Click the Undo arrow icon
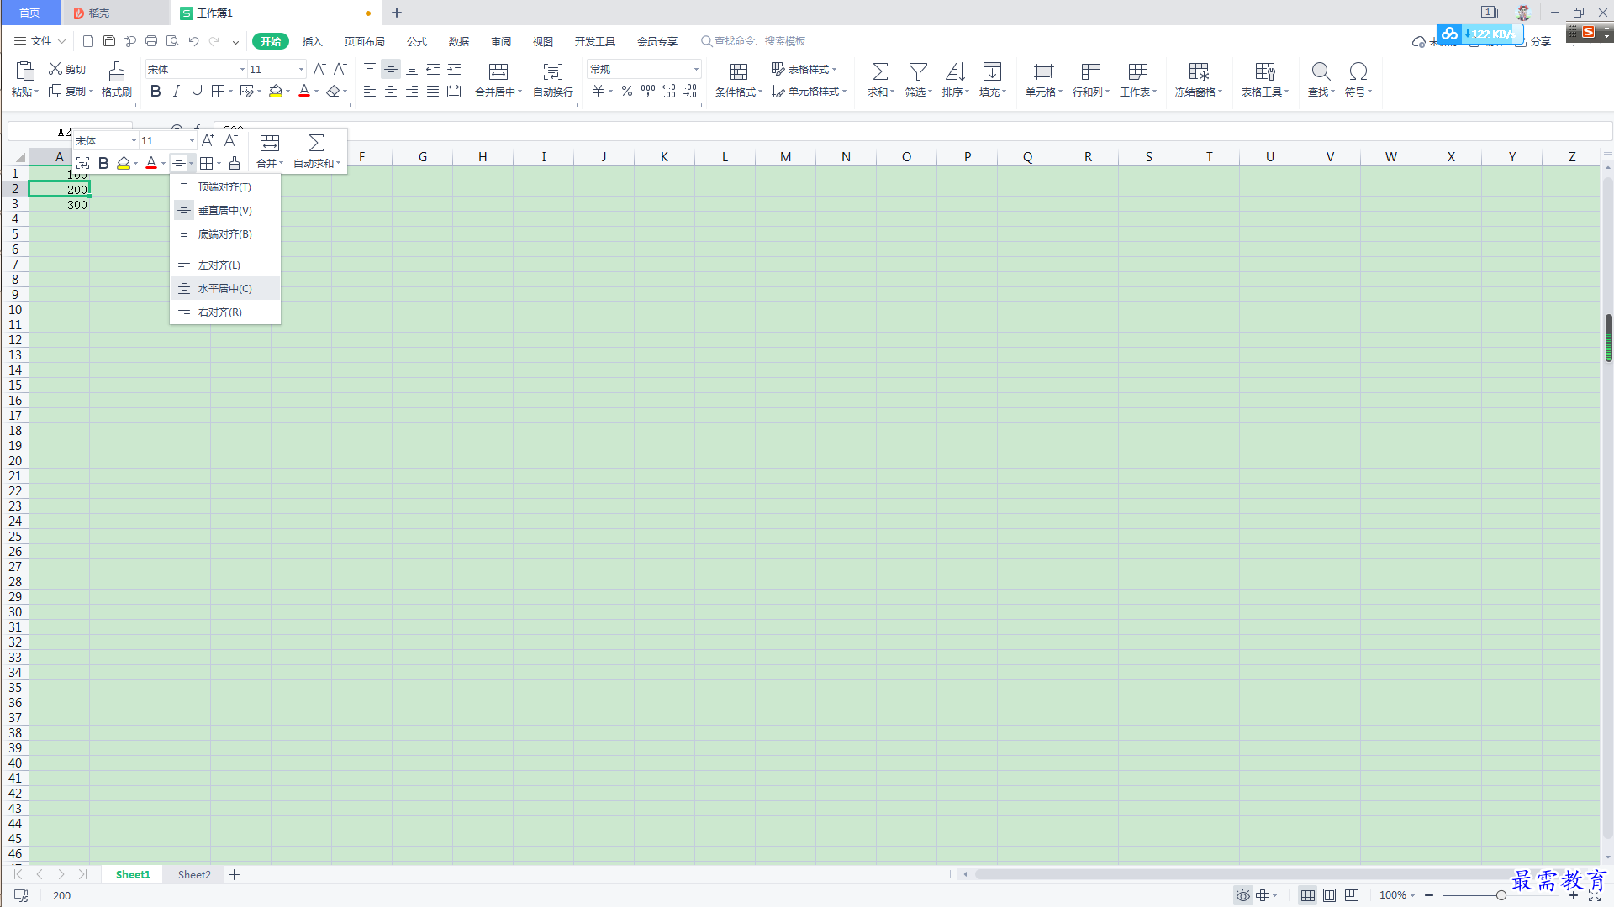The height and width of the screenshot is (907, 1614). [x=193, y=41]
